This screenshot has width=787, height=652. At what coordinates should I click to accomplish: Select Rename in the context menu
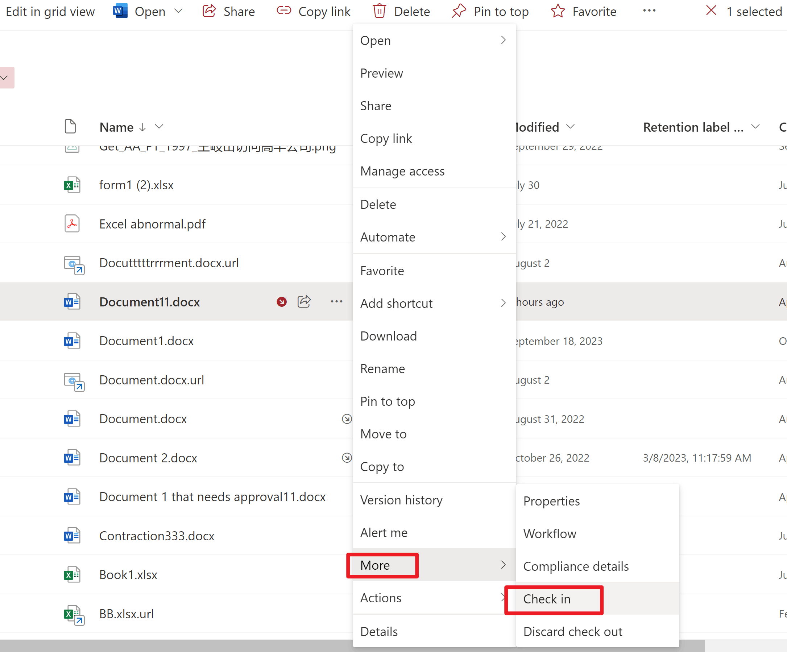coord(434,368)
